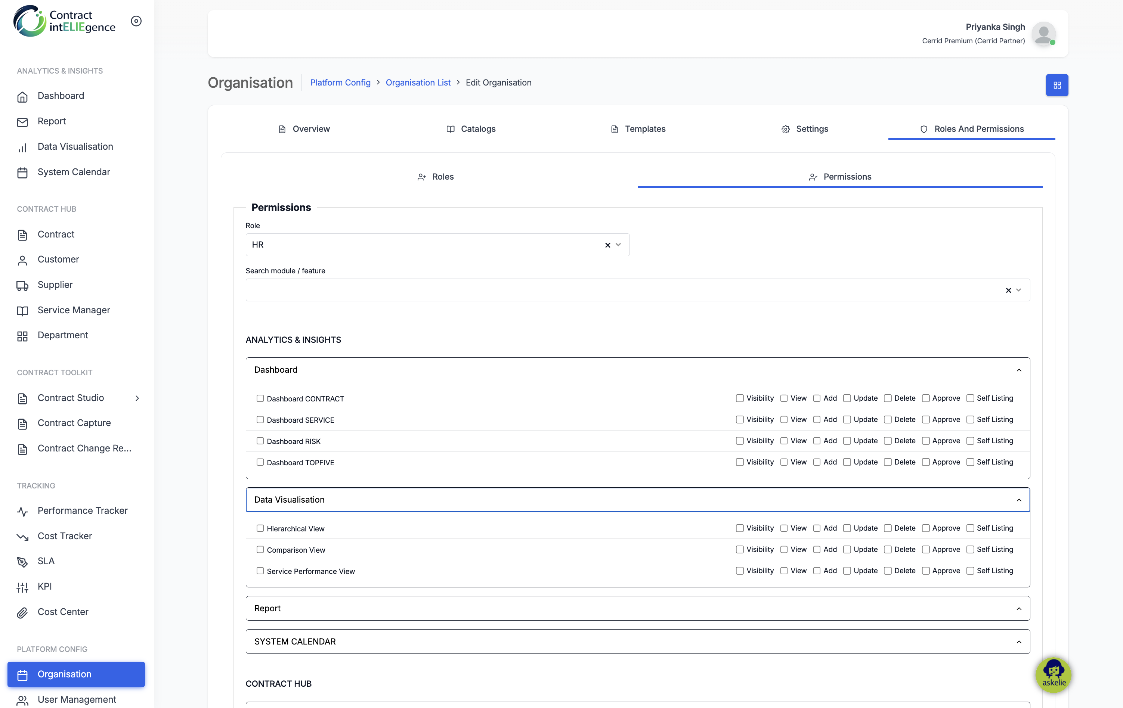Screen dimensions: 1123x708
Task: Clear the module search field selection
Action: 1008,291
